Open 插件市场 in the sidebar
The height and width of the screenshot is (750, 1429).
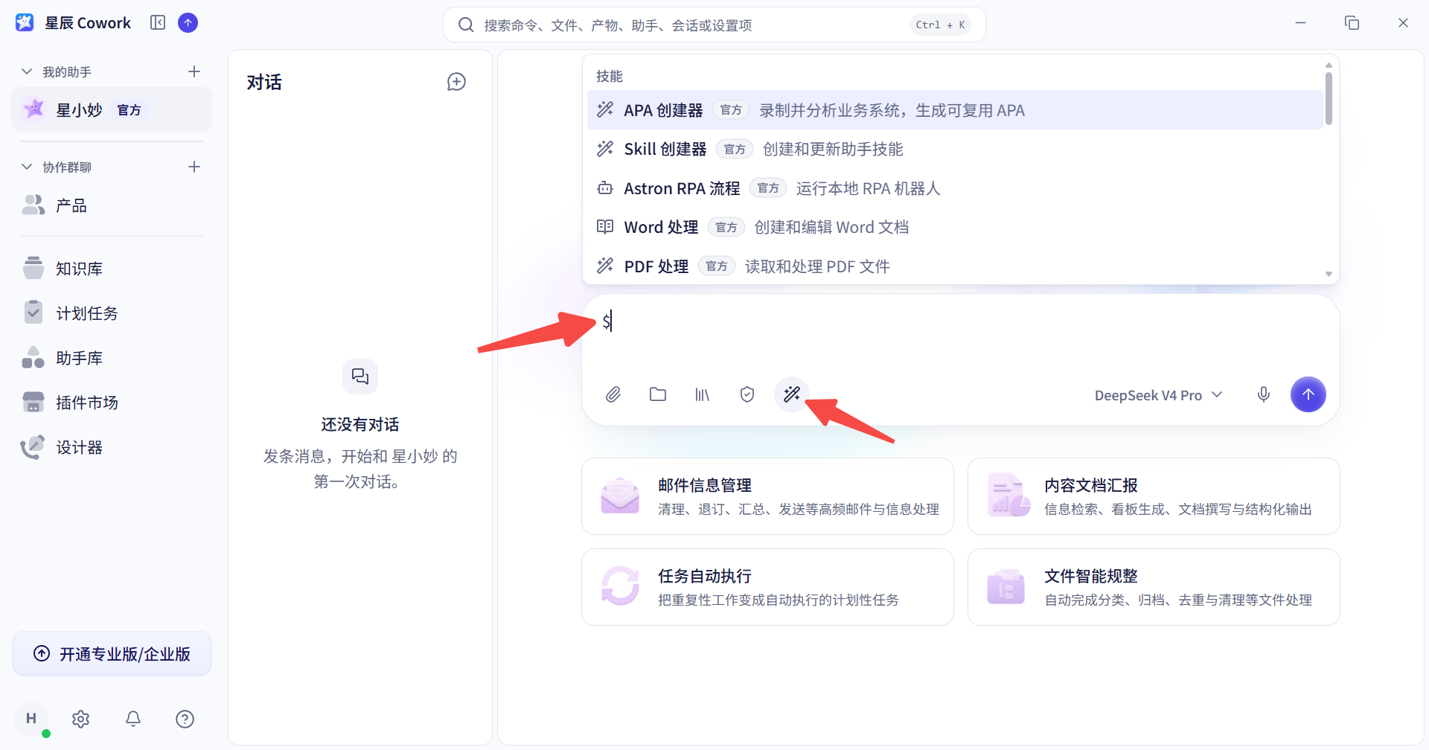[x=112, y=403]
